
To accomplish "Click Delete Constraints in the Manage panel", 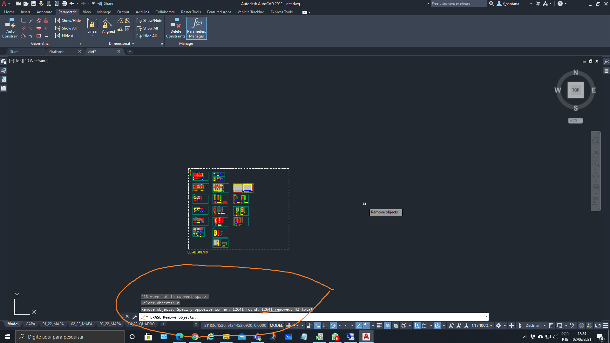I will pos(175,28).
